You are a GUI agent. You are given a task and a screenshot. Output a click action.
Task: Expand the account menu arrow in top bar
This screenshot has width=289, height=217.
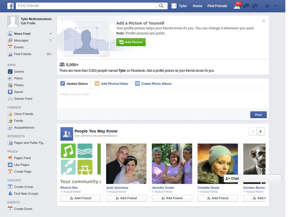[x=275, y=6]
